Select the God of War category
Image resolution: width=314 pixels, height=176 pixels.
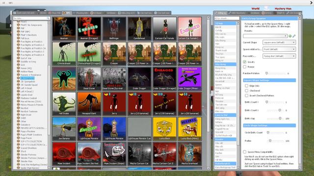26,58
